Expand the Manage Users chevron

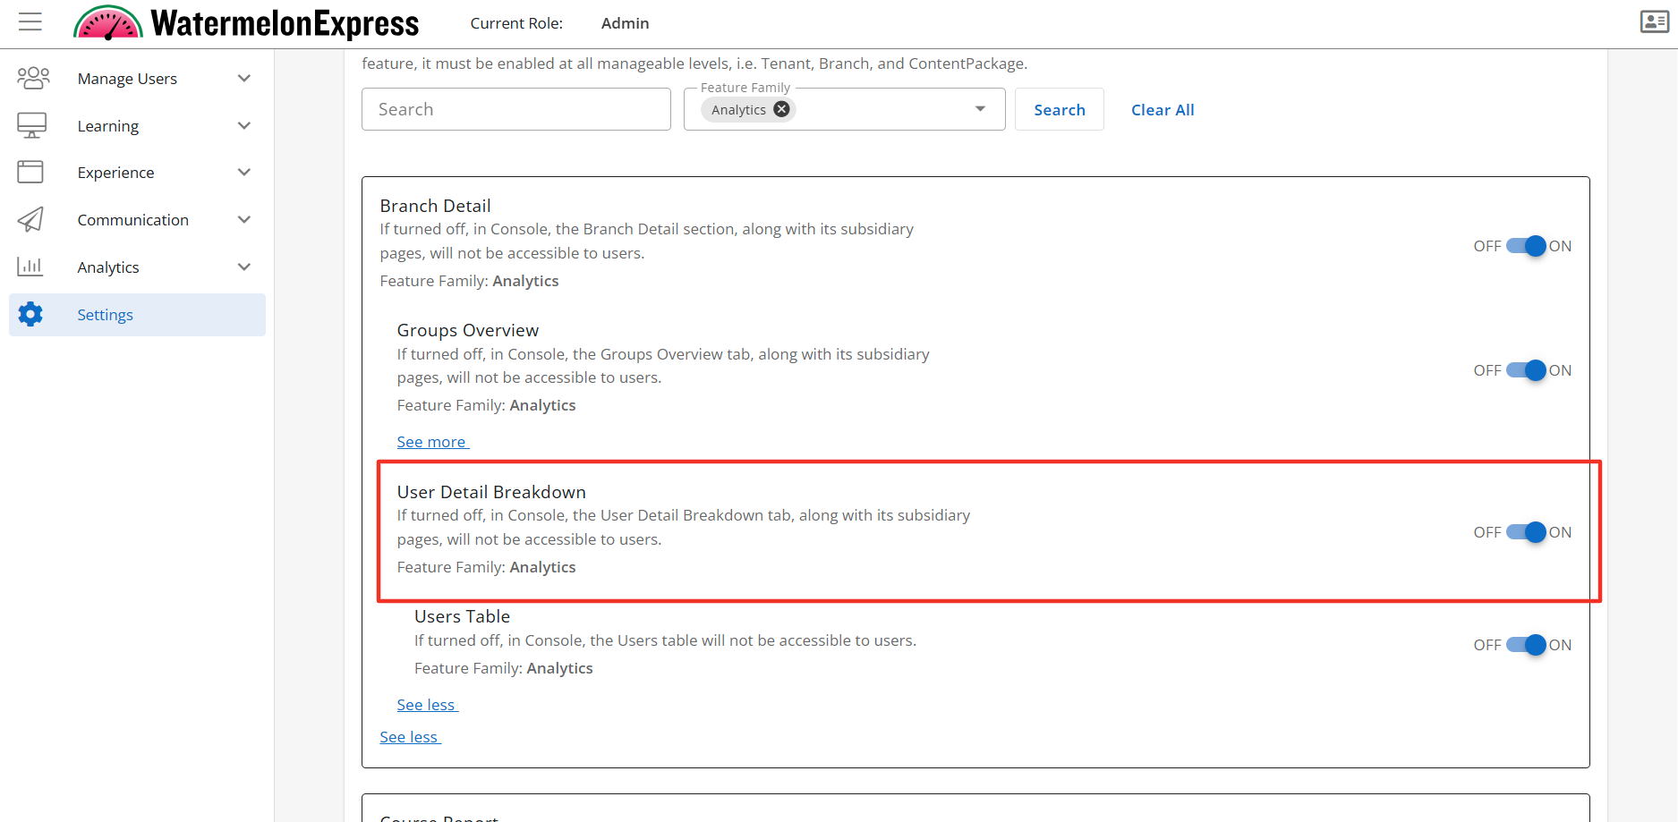click(244, 79)
